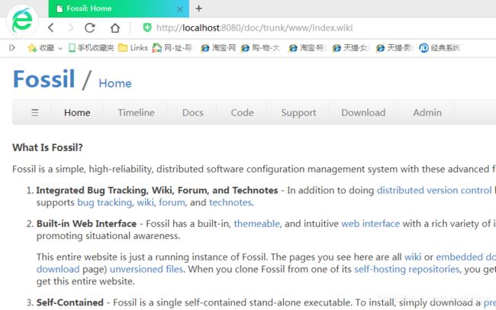Follow the unversioned files link

tap(147, 270)
